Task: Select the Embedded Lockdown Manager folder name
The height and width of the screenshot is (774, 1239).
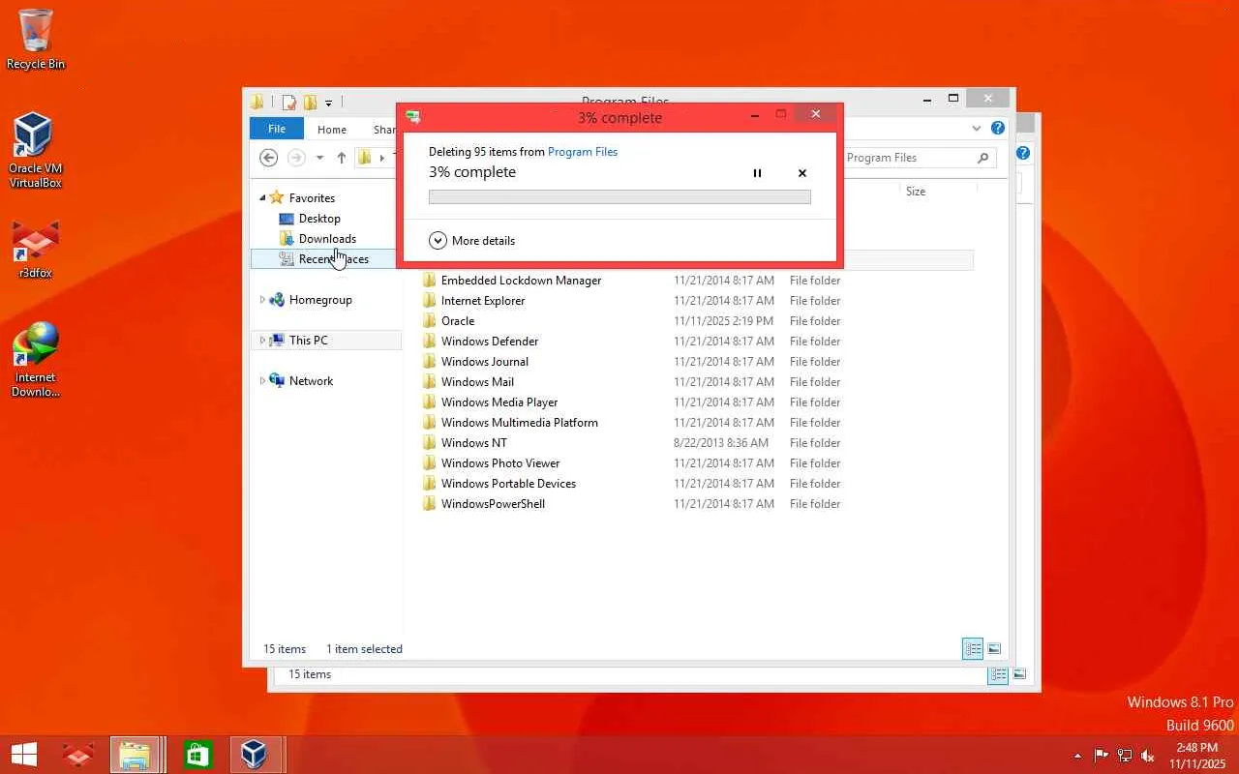Action: (x=522, y=281)
